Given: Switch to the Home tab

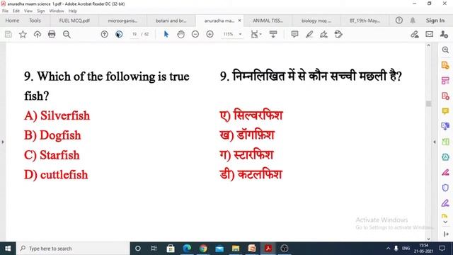Looking at the screenshot, I should point(12,21).
